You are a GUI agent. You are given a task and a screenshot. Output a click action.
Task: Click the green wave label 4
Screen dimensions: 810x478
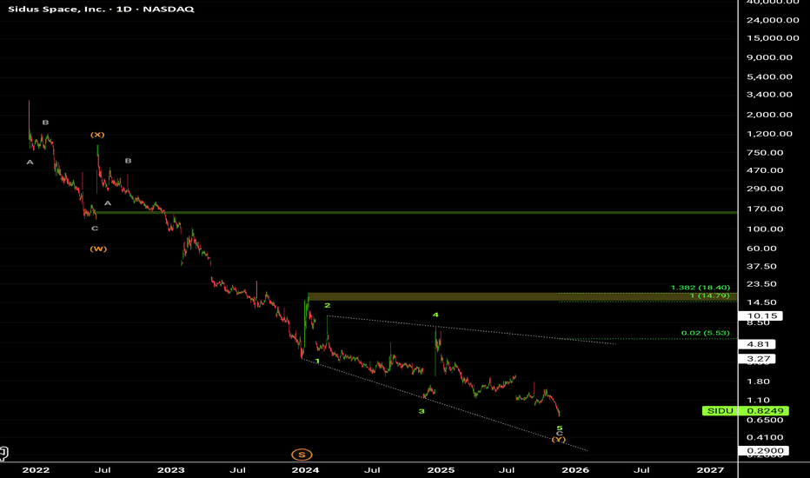click(x=435, y=315)
